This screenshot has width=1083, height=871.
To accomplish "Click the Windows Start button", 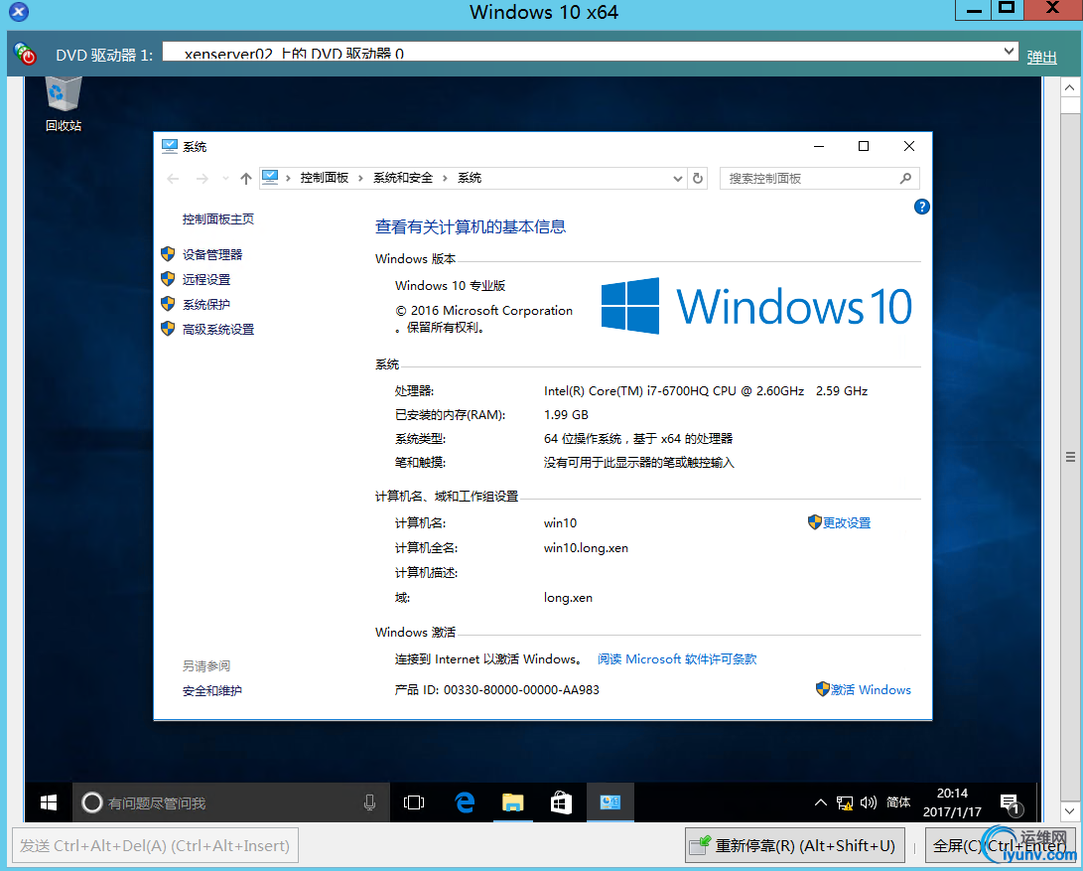I will point(49,801).
